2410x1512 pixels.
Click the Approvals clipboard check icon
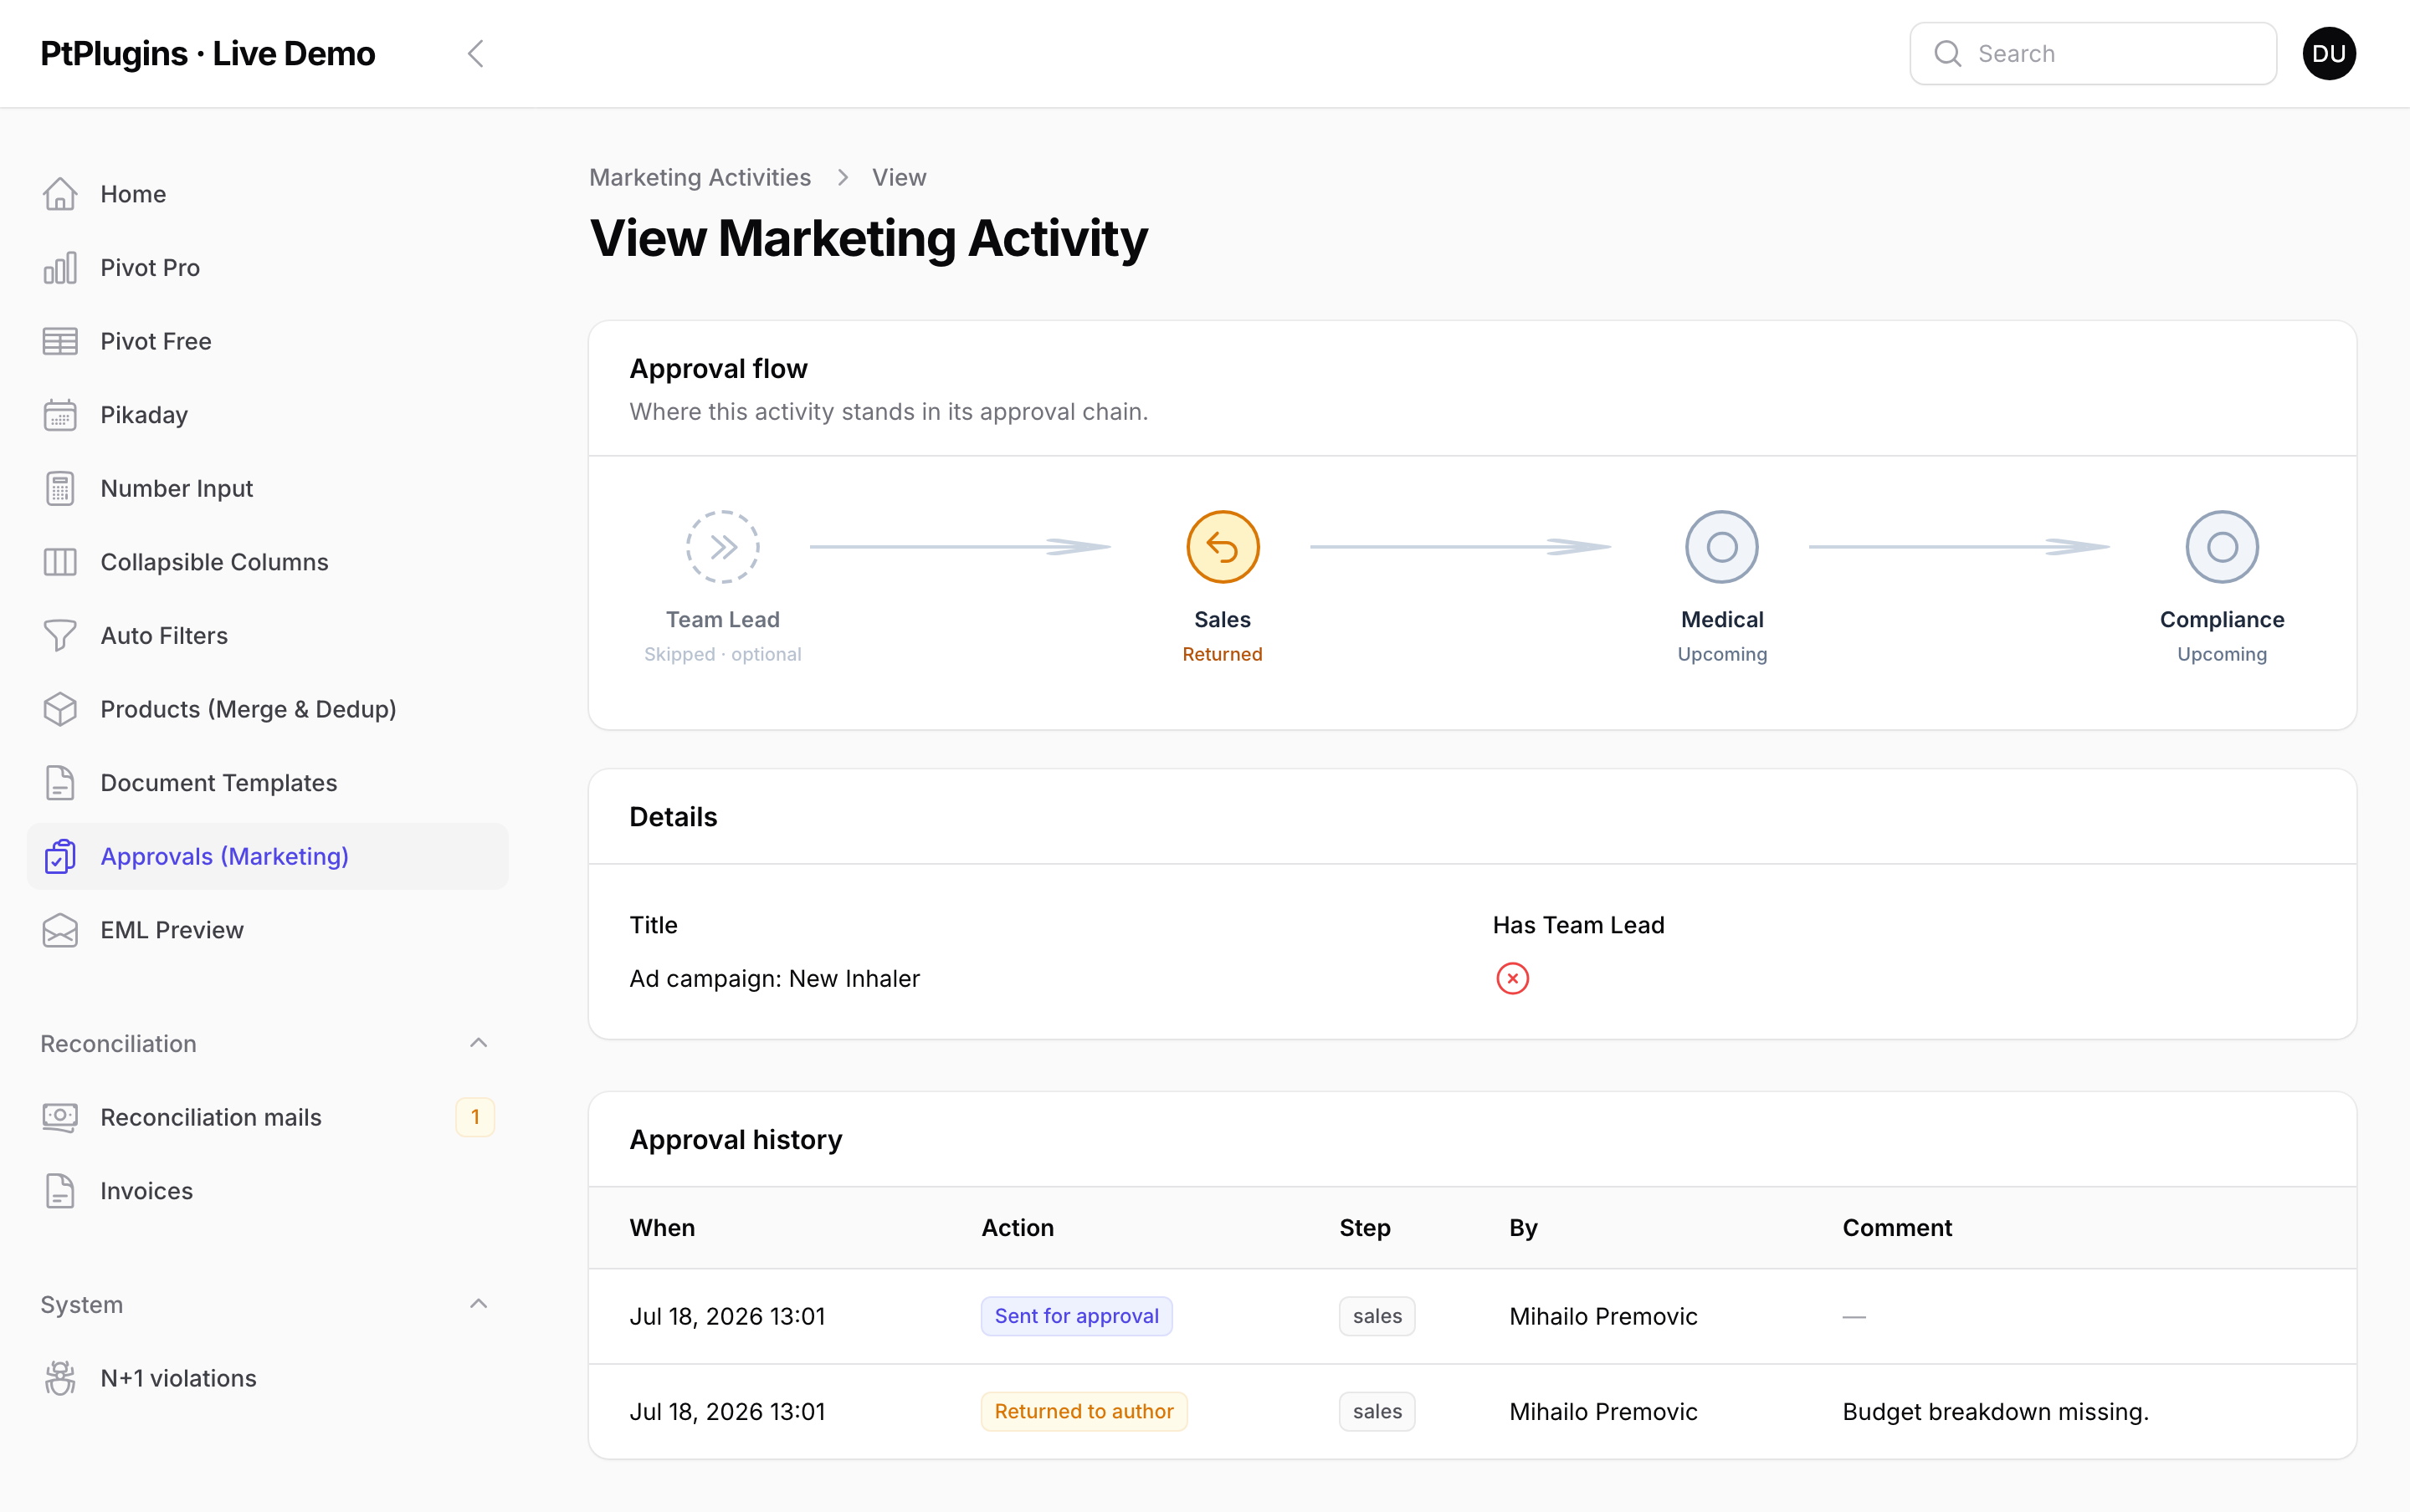pyautogui.click(x=60, y=856)
